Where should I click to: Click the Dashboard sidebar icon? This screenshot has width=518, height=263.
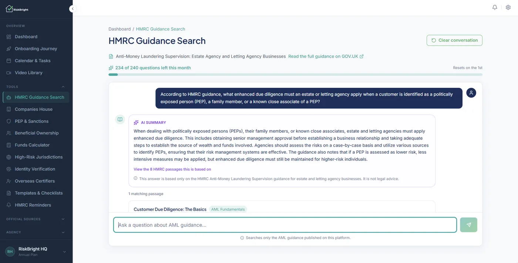pos(9,37)
